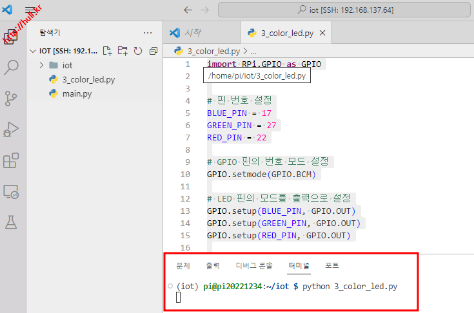The image size is (474, 313).
Task: Open main.py from the file tree
Action: point(77,94)
